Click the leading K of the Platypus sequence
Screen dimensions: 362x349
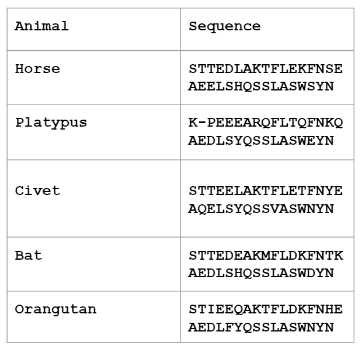[193, 123]
